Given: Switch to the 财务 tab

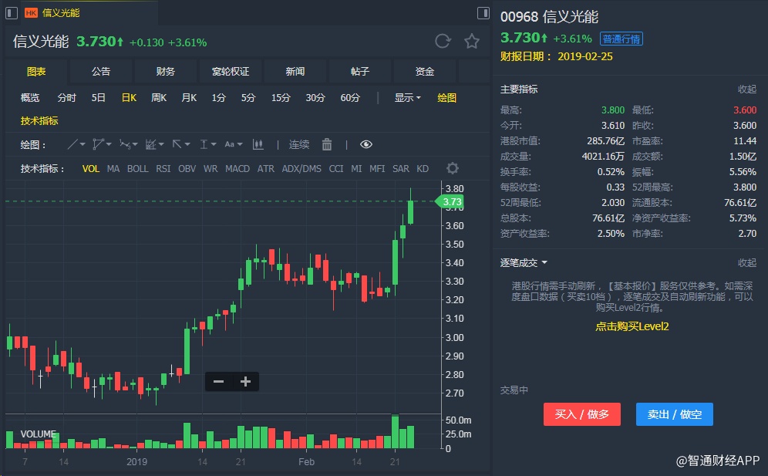Looking at the screenshot, I should tap(165, 72).
